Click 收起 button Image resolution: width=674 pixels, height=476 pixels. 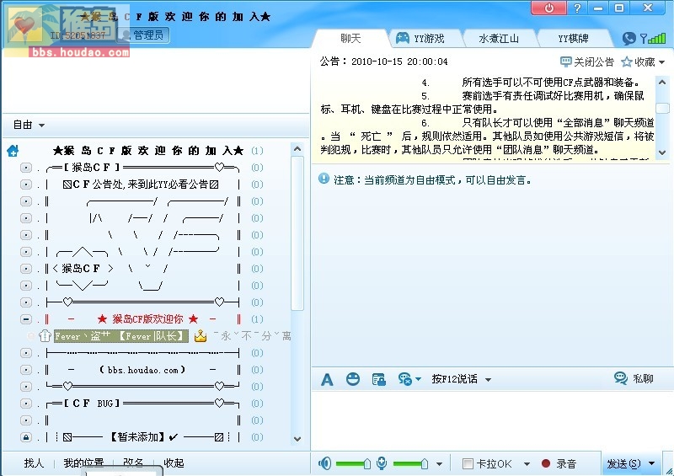coord(174,463)
